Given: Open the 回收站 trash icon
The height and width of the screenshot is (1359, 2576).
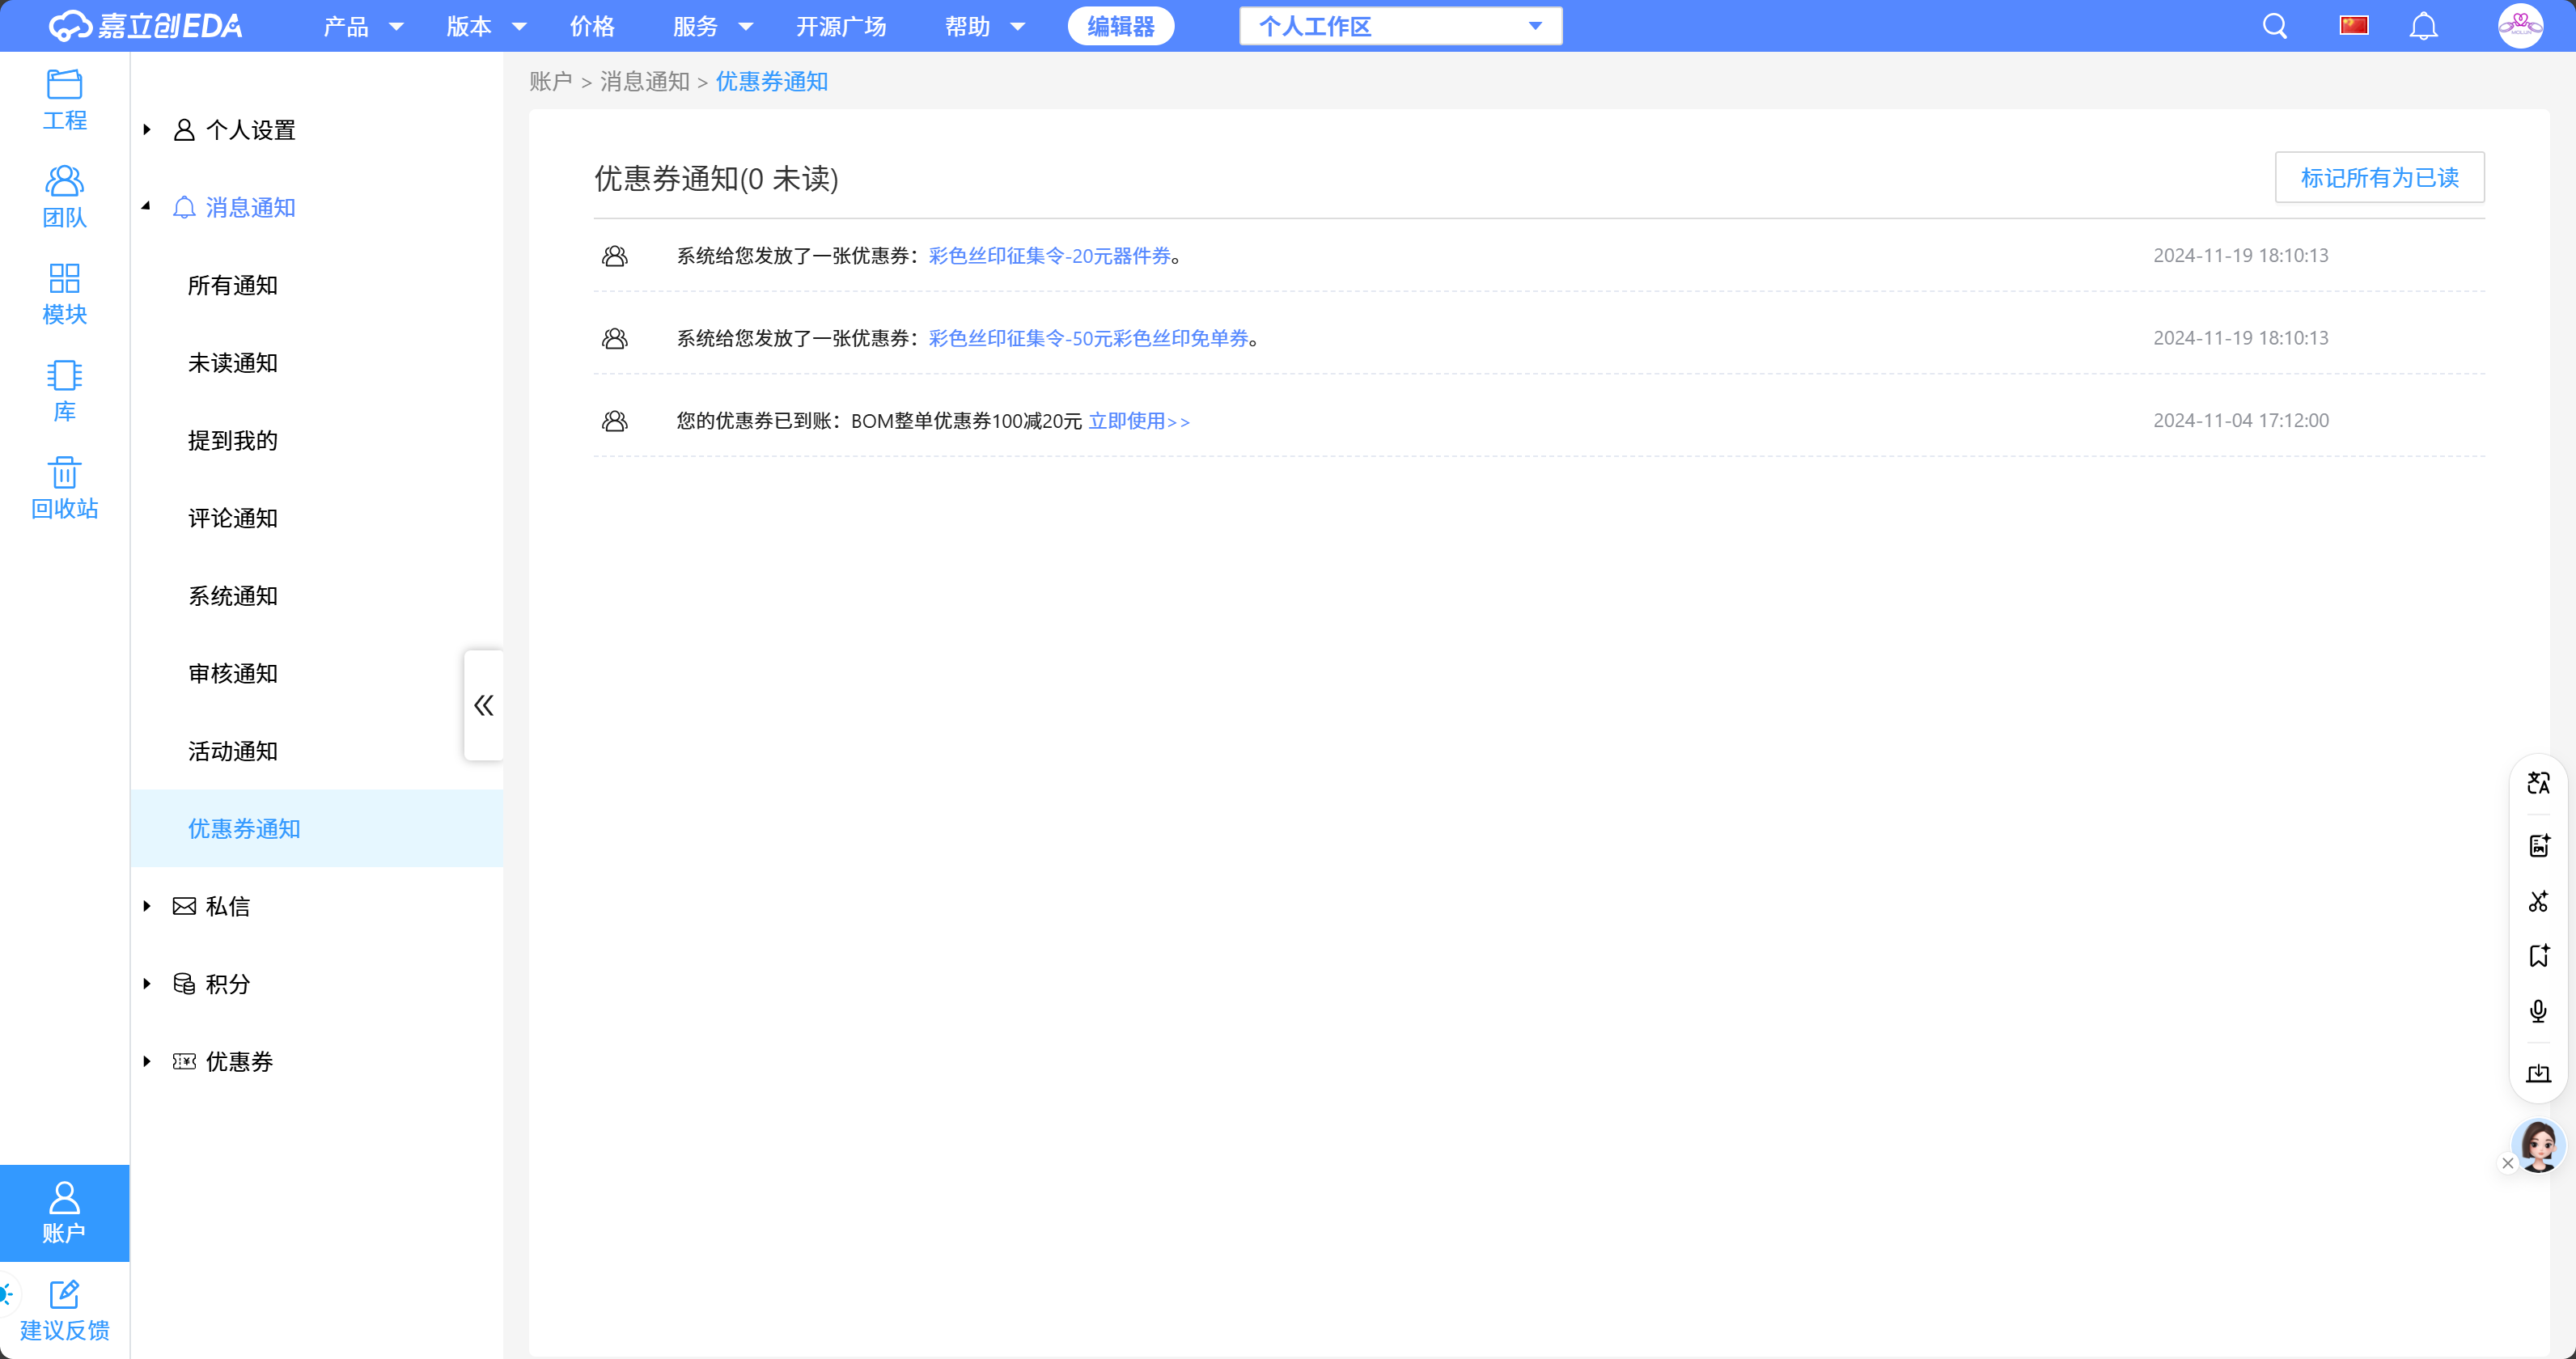Looking at the screenshot, I should coord(64,488).
